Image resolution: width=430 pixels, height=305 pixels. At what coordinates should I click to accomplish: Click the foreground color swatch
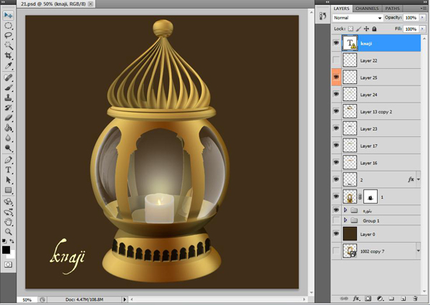click(6, 250)
